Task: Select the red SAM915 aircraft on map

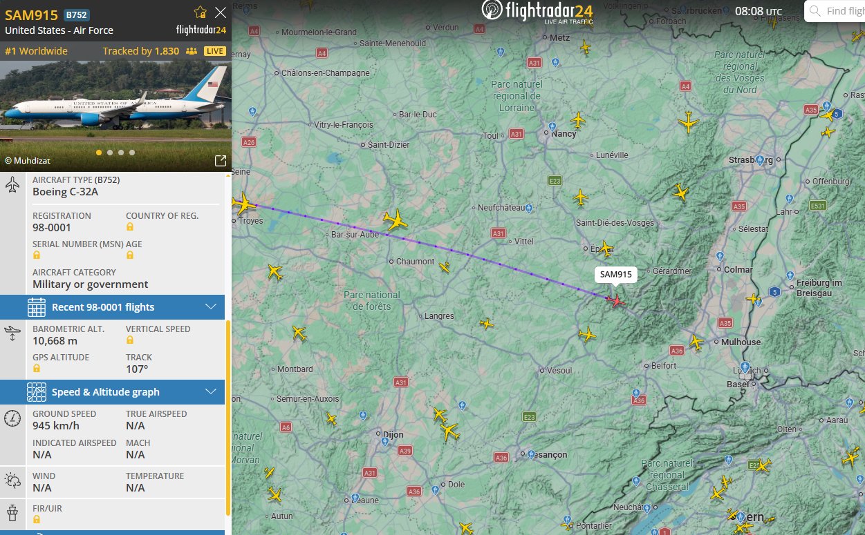Action: tap(615, 300)
